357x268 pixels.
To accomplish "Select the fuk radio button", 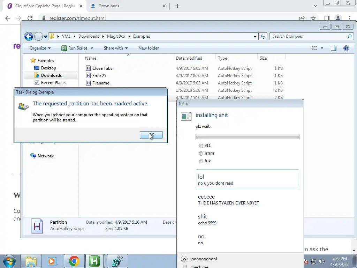I will 201,161.
